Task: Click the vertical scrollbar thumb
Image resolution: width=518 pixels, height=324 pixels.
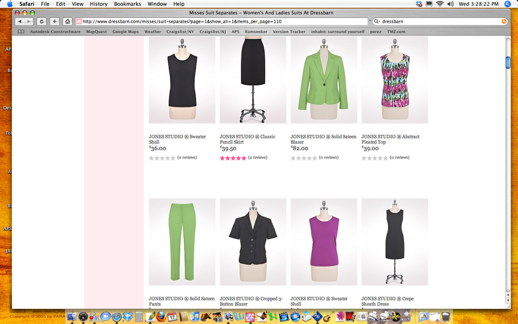Action: (508, 63)
